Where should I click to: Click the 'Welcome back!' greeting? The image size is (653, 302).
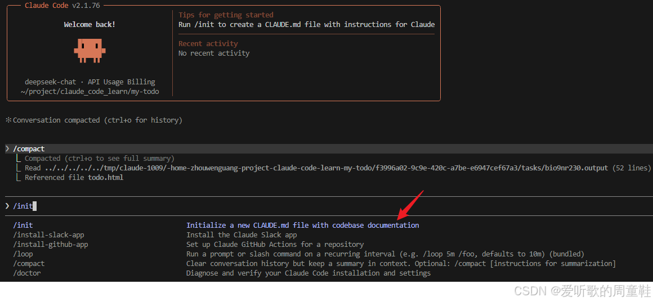[x=90, y=25]
